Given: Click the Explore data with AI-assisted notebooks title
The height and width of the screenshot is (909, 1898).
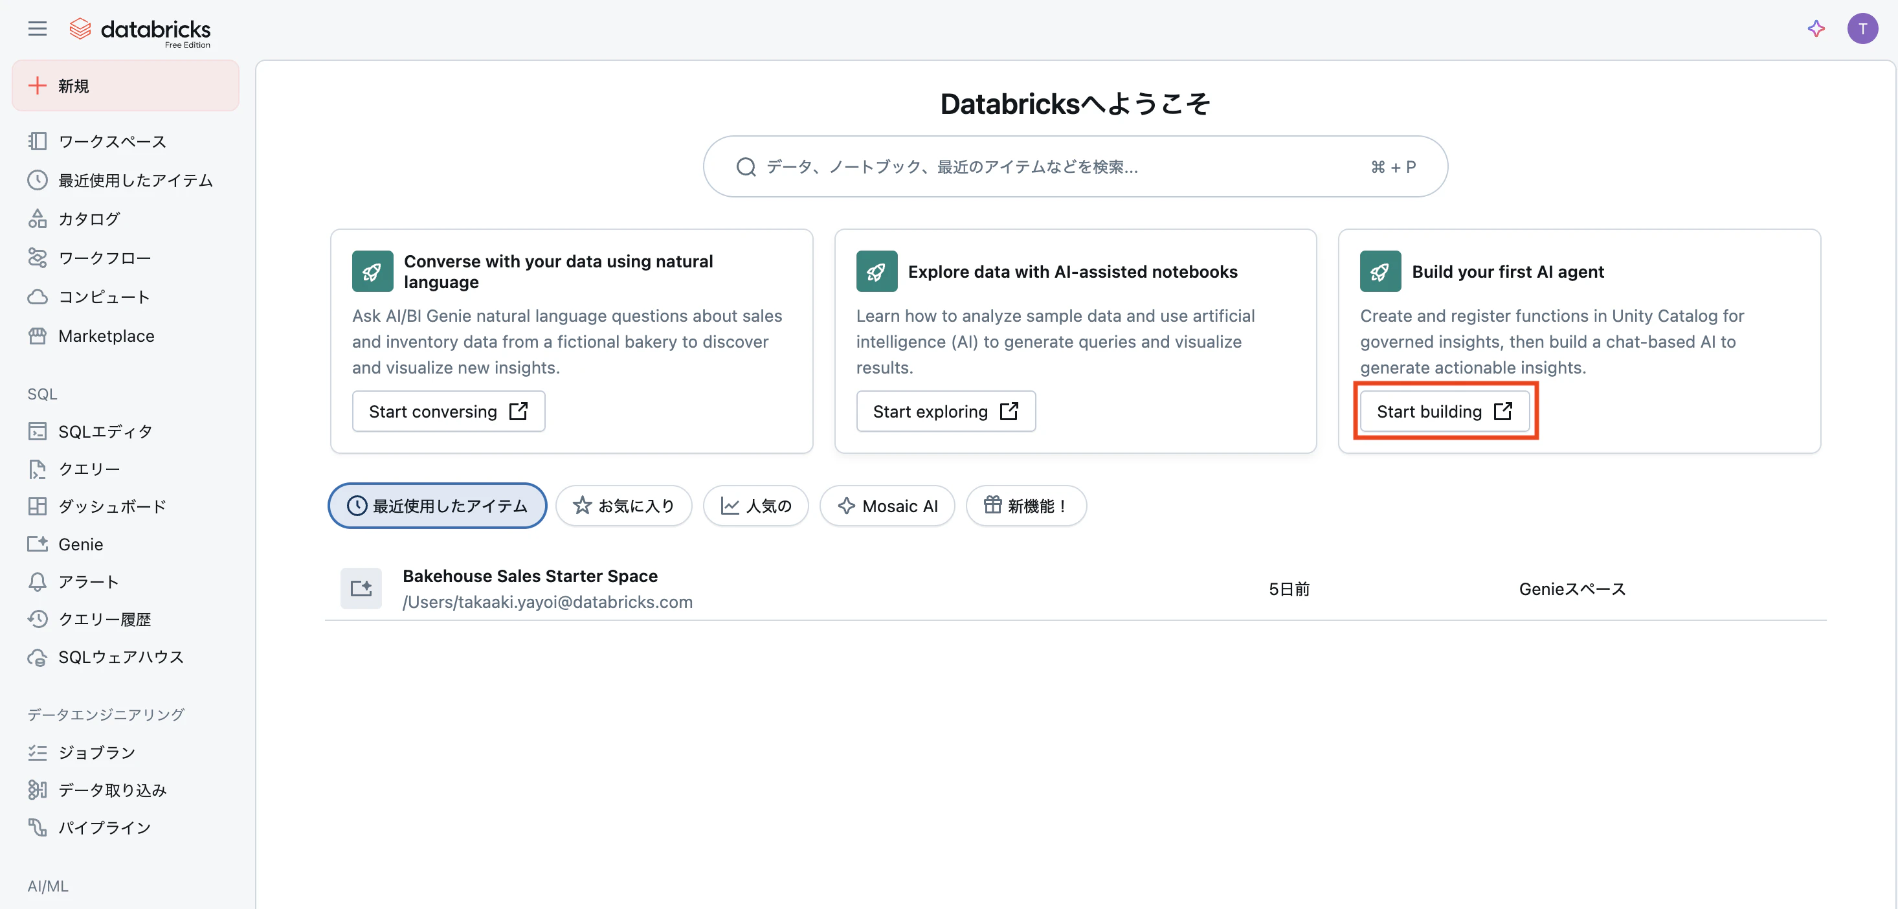Looking at the screenshot, I should 1072,272.
